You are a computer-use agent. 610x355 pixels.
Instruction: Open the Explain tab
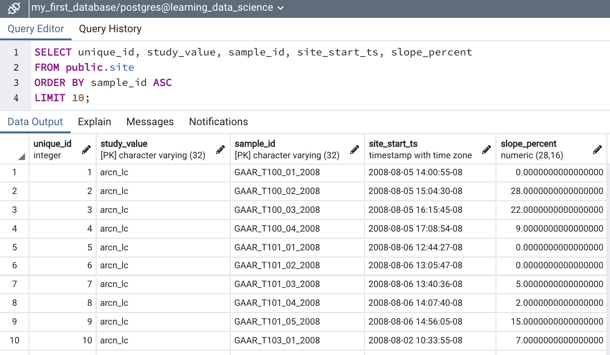click(94, 122)
